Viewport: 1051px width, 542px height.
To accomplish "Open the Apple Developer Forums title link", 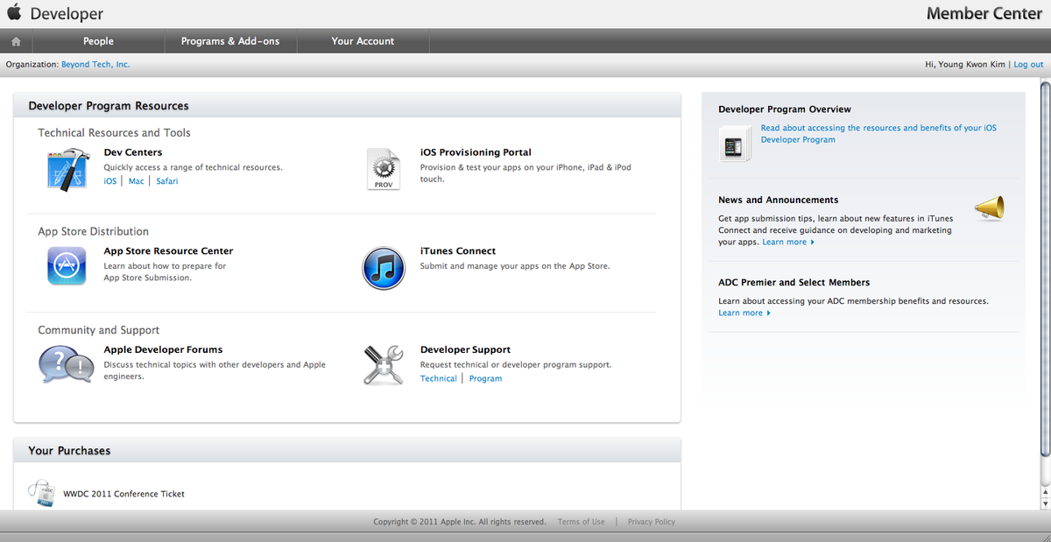I will pos(163,350).
